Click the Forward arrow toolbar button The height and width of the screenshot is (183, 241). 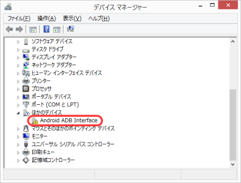[19, 30]
